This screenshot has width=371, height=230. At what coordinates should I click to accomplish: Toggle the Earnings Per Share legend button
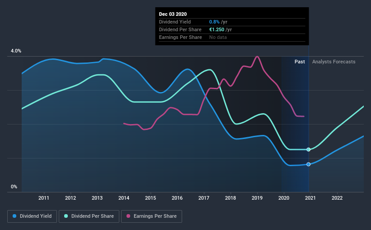(151, 216)
